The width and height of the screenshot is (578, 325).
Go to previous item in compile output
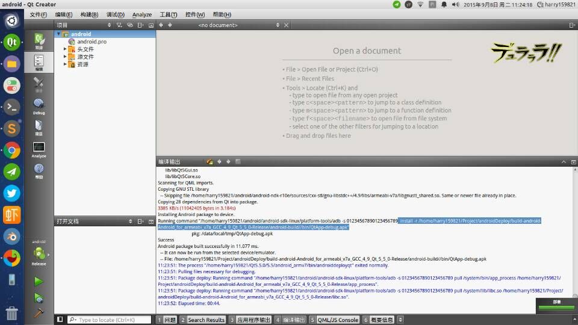coord(219,162)
